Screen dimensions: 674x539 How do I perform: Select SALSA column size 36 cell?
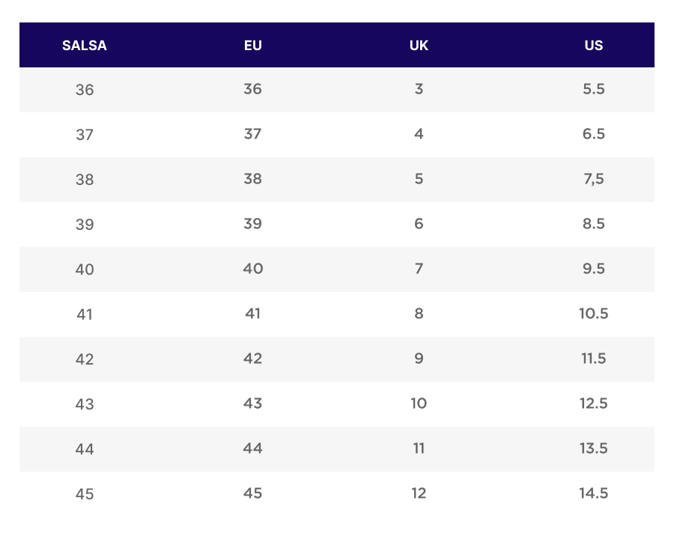point(85,90)
